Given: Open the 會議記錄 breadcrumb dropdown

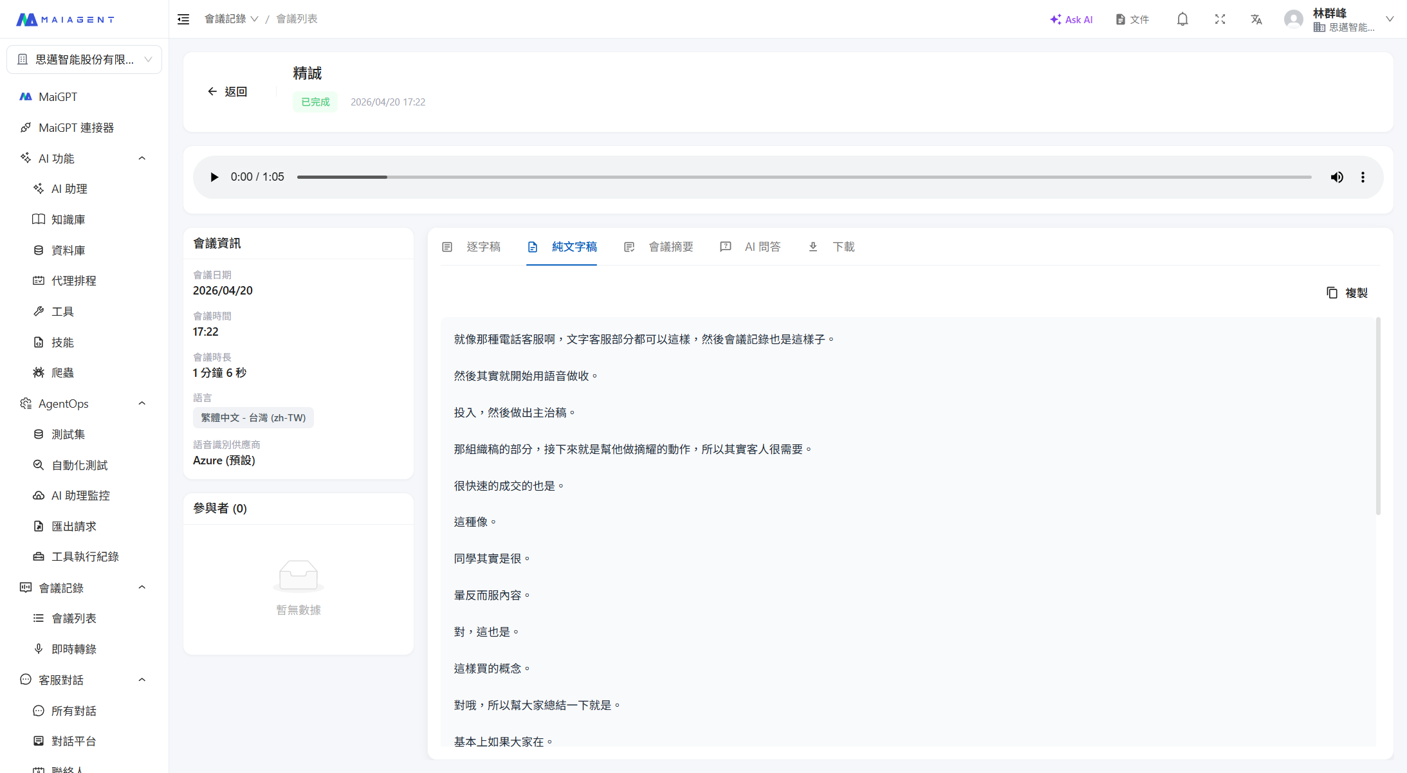Looking at the screenshot, I should click(x=231, y=19).
